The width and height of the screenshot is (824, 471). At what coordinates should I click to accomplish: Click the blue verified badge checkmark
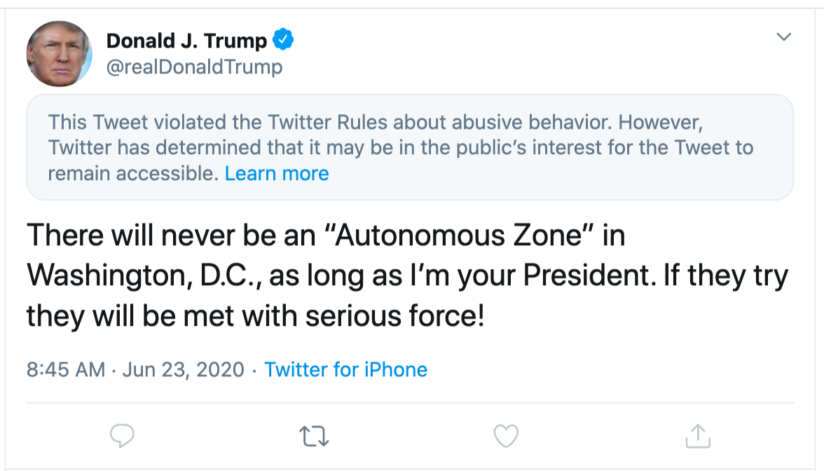[x=282, y=41]
